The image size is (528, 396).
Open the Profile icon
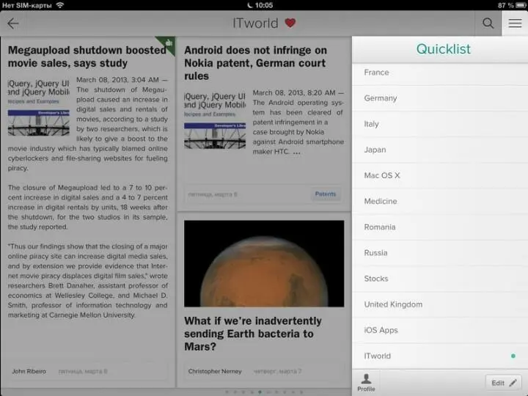click(366, 383)
